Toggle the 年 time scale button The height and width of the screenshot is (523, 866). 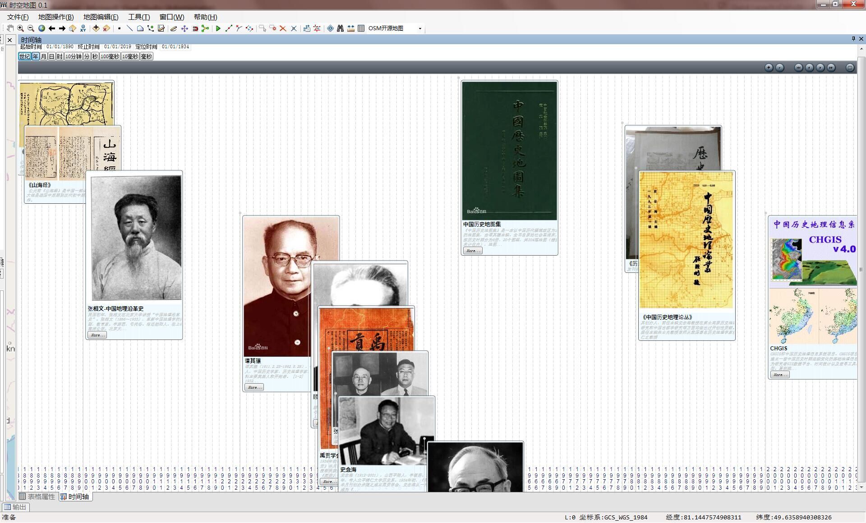[36, 56]
